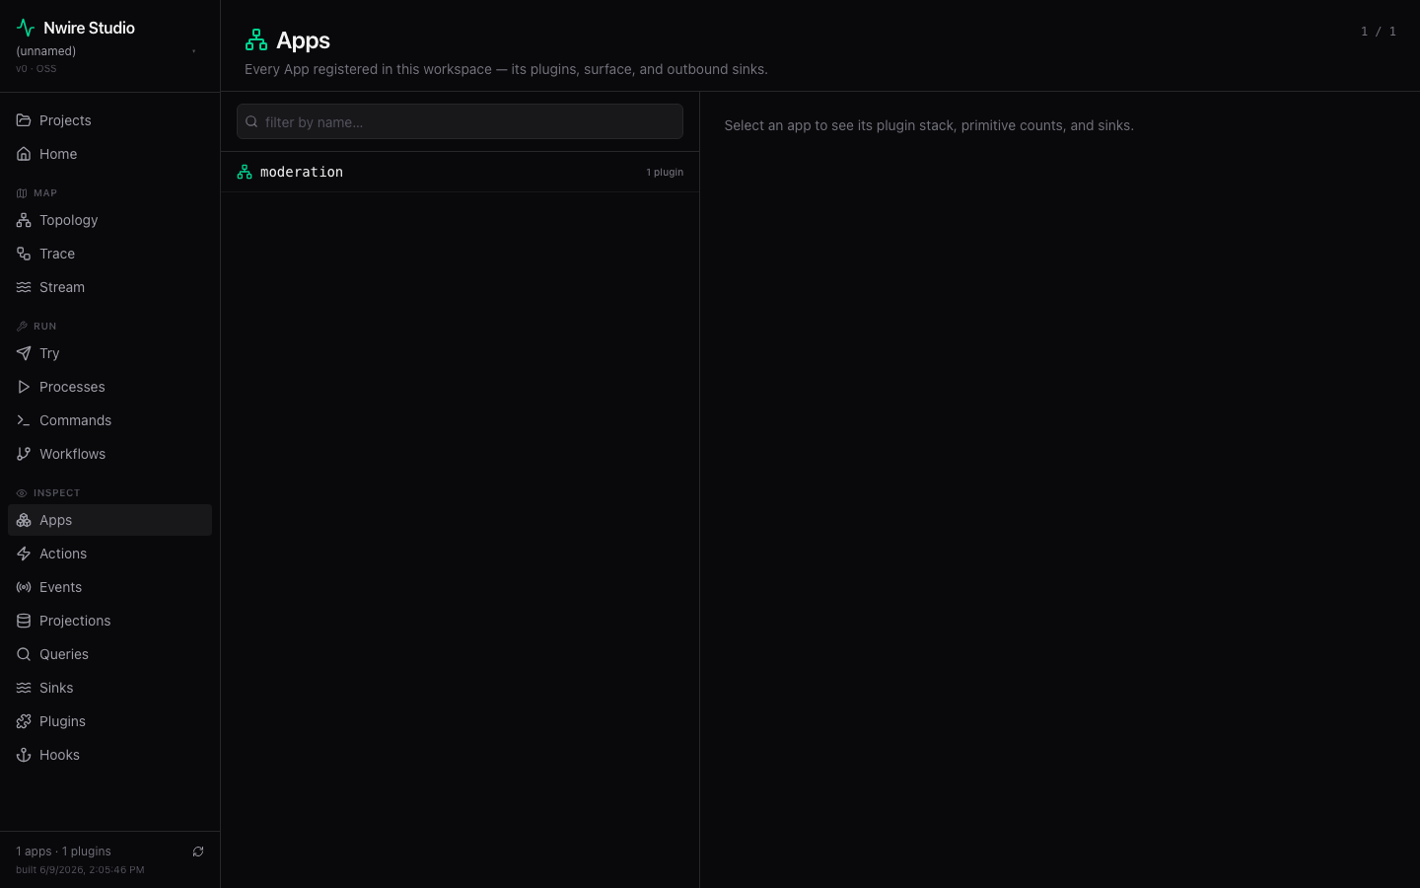This screenshot has height=888, width=1420.
Task: Click the Events broadcast icon
Action: click(24, 587)
